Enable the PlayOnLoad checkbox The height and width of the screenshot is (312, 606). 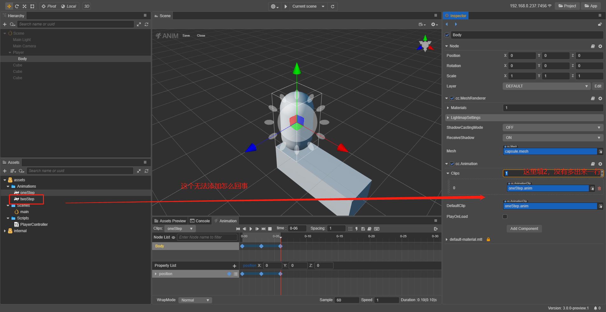click(505, 217)
